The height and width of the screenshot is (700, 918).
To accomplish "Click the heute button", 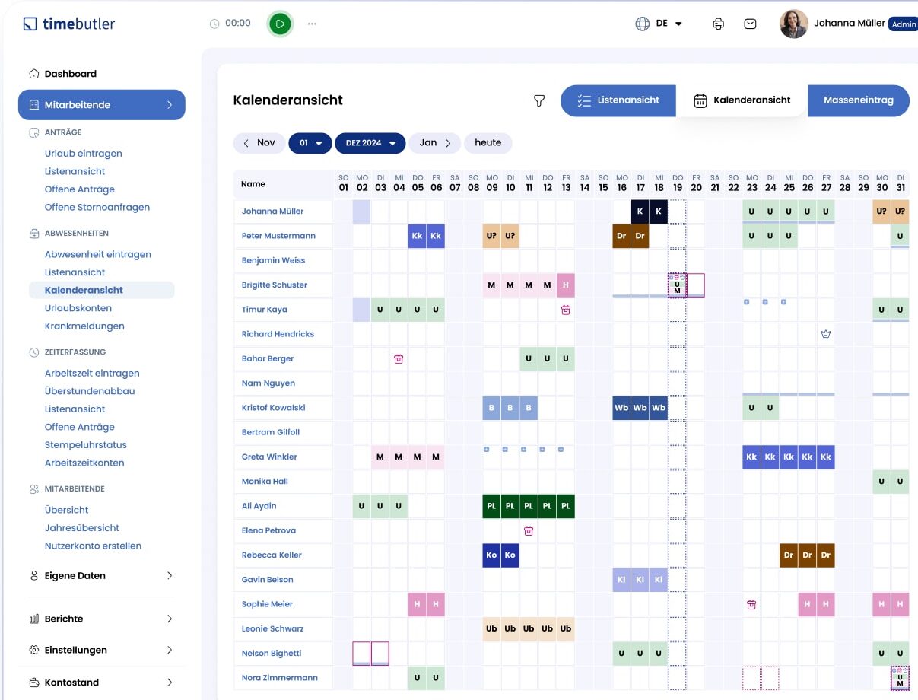I will [x=488, y=143].
